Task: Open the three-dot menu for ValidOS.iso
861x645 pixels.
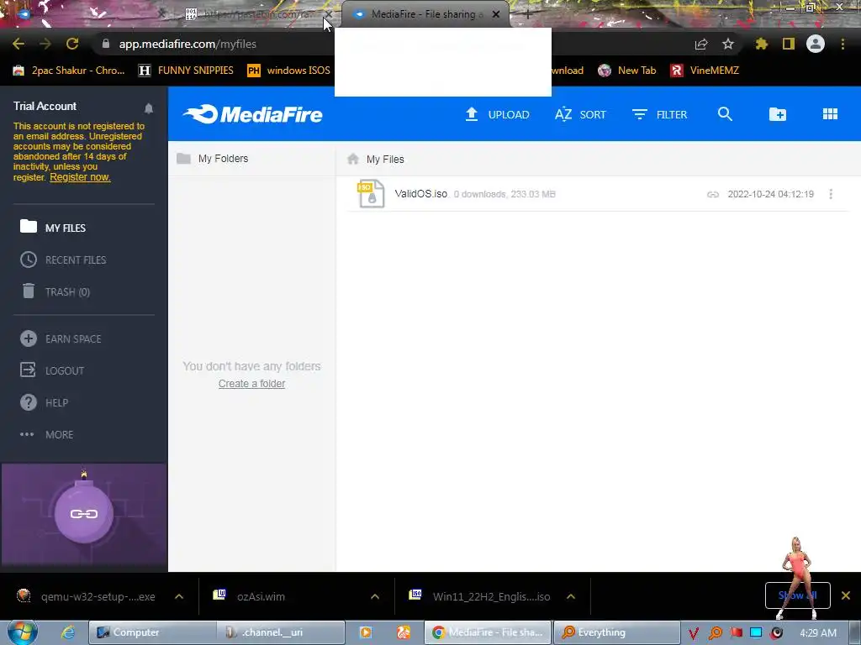Action: pyautogui.click(x=831, y=194)
